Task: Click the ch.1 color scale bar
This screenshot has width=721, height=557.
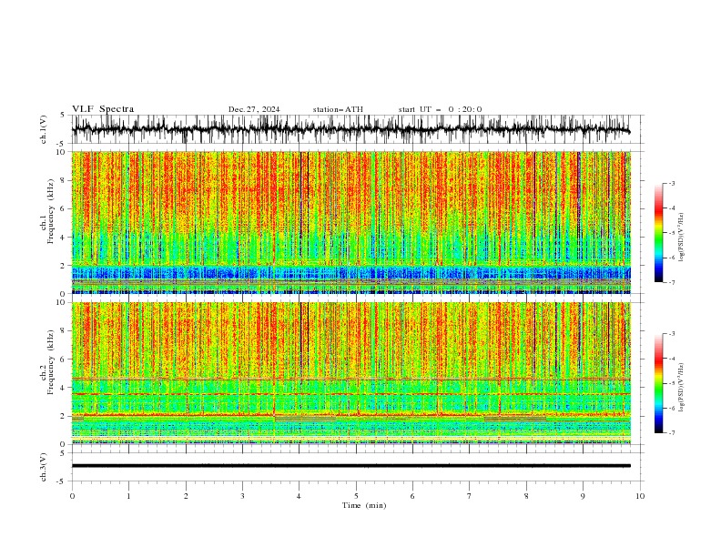Action: [x=658, y=233]
